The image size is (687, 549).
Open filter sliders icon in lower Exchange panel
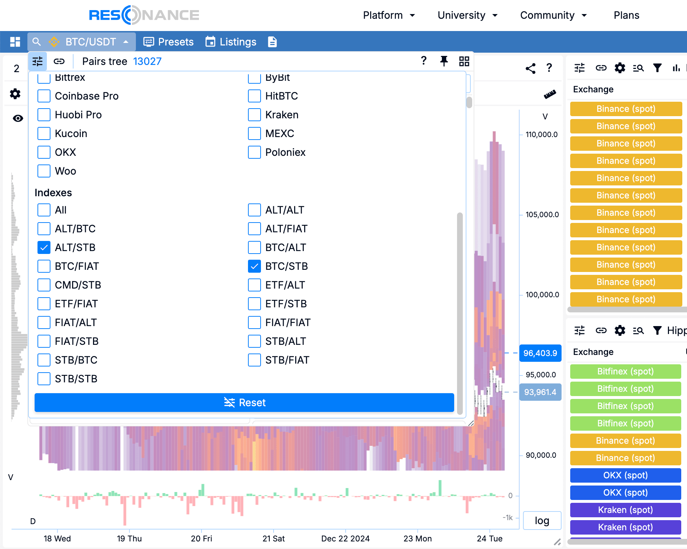580,330
